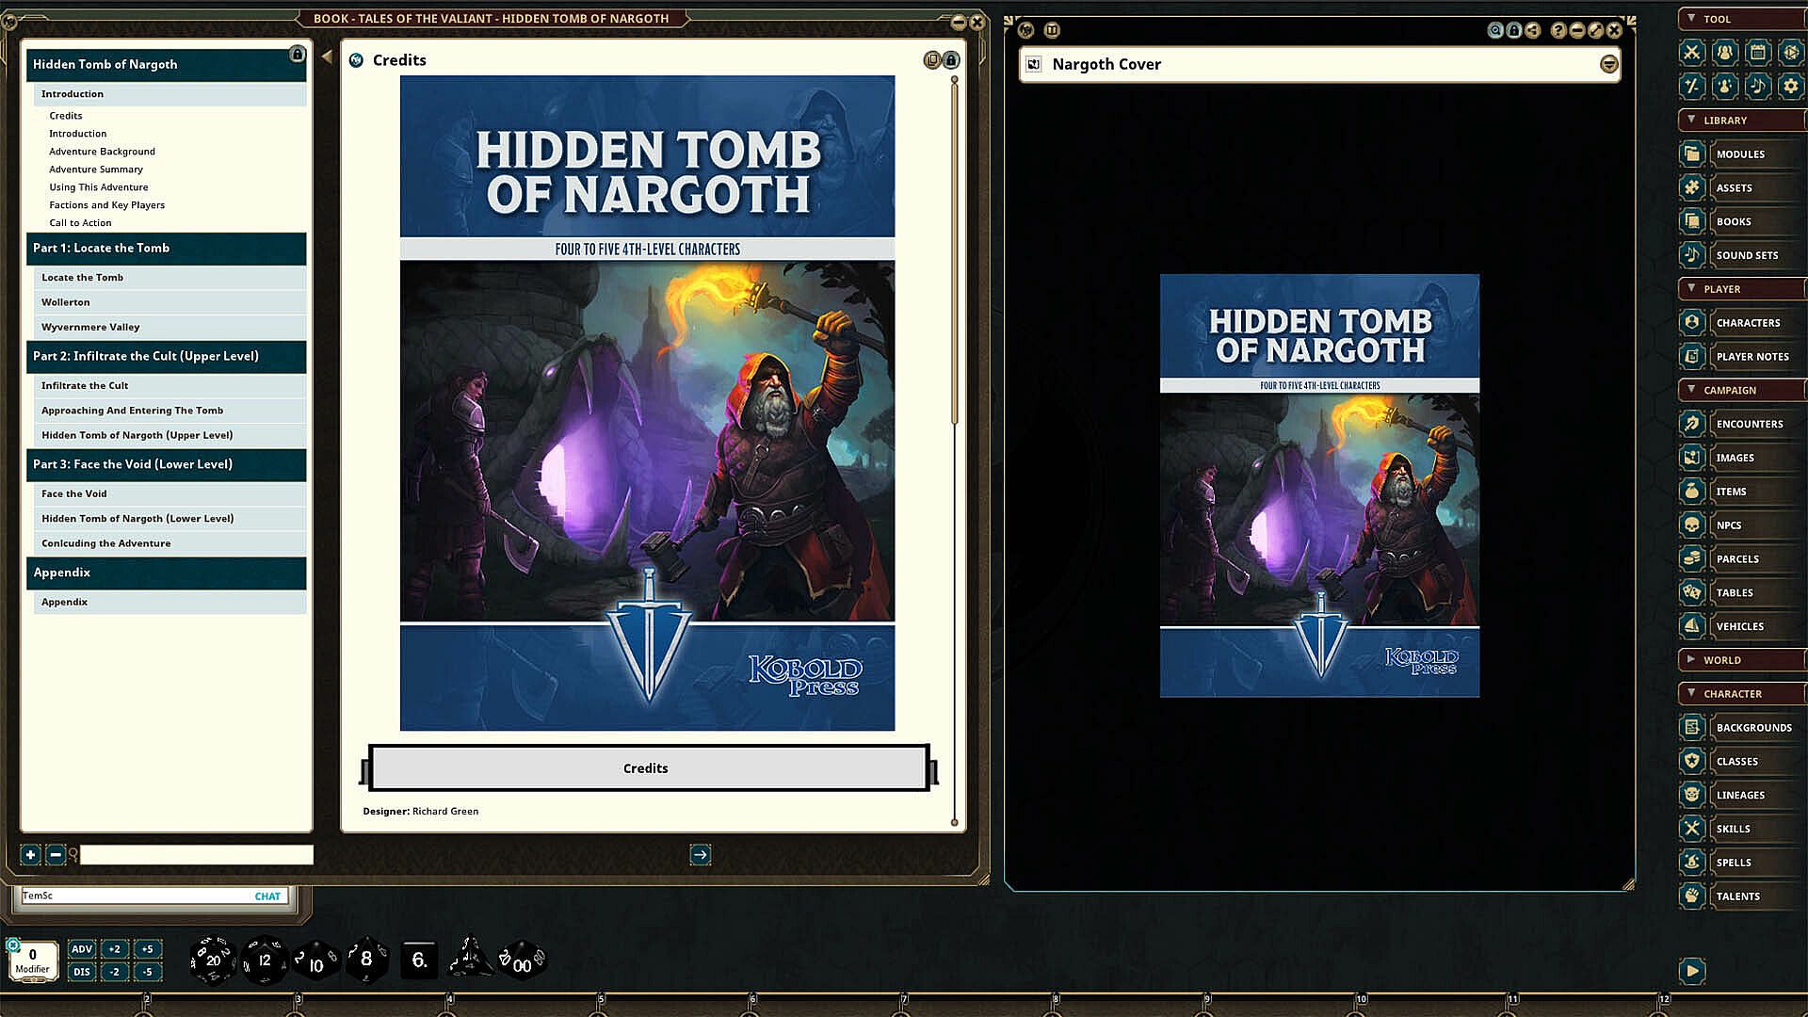Open Wyvernmere Valley chapter page
The width and height of the screenshot is (1808, 1017).
coord(90,327)
